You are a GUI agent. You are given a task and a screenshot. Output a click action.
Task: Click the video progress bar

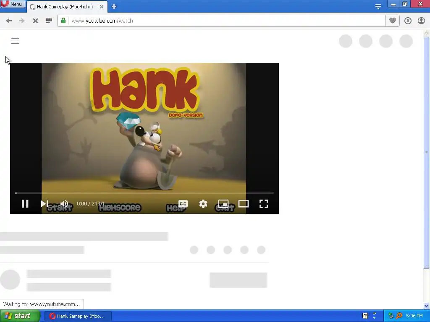pyautogui.click(x=144, y=193)
